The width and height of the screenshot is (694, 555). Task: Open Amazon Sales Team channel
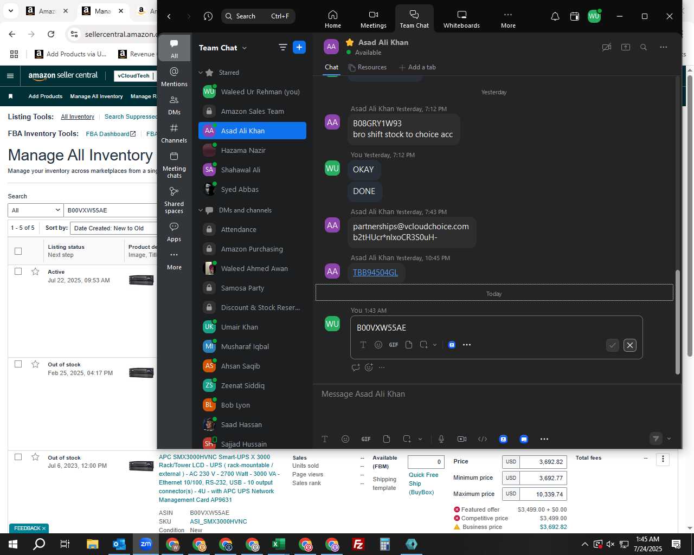coord(252,111)
